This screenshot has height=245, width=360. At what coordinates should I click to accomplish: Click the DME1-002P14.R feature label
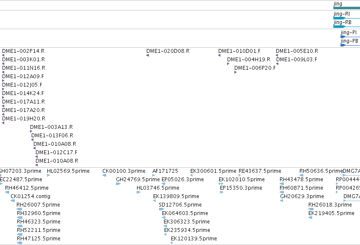[x=23, y=51]
